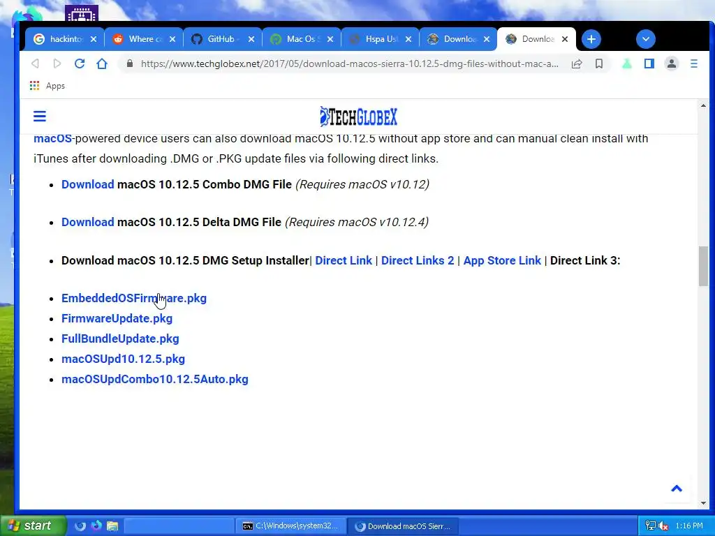Open macOSUpd10.12.5.pkg link
Screen dimensions: 715x536
tap(123, 359)
